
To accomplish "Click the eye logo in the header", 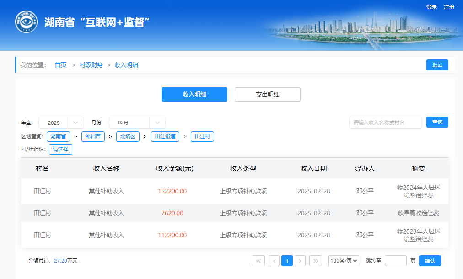I will [26, 22].
